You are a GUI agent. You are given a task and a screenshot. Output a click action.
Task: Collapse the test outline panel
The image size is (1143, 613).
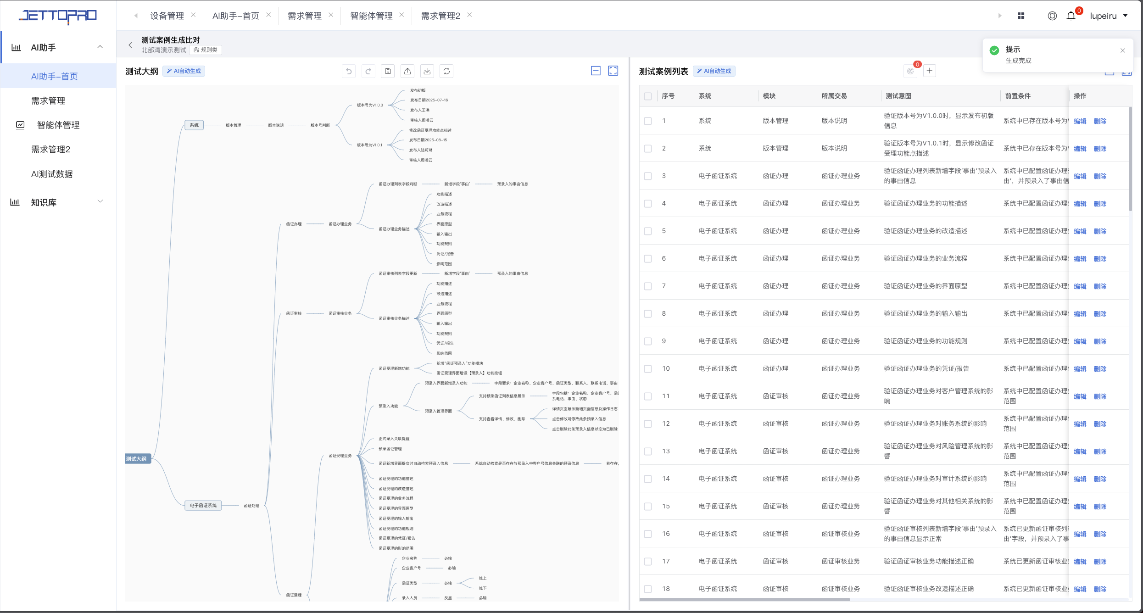click(596, 71)
